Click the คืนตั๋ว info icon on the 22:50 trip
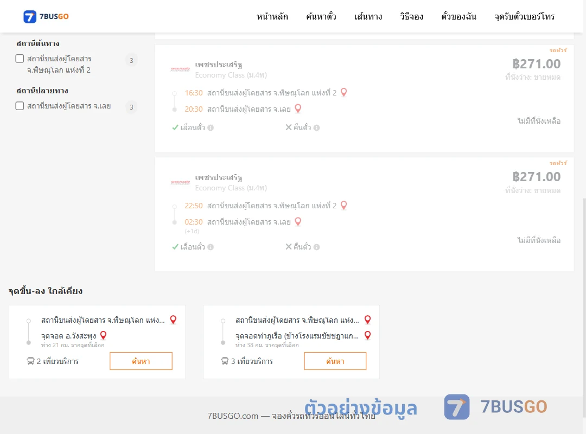This screenshot has height=434, width=586. [316, 247]
